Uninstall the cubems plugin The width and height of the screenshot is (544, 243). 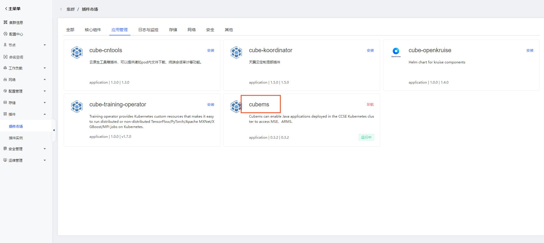[370, 105]
